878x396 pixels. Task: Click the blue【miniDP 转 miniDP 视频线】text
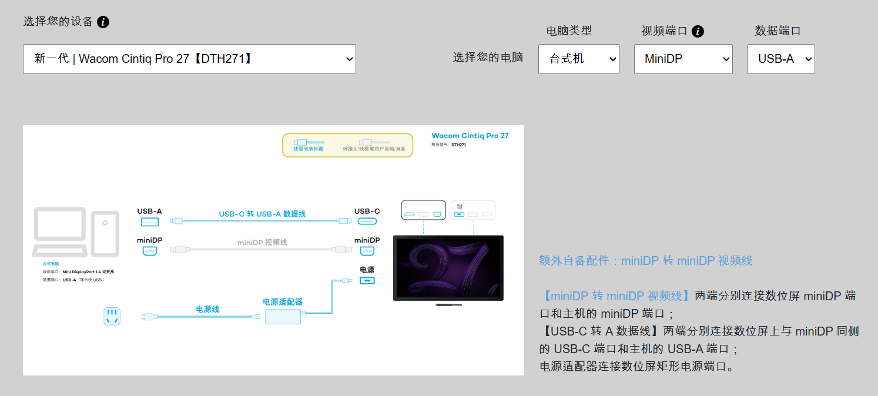(x=616, y=296)
